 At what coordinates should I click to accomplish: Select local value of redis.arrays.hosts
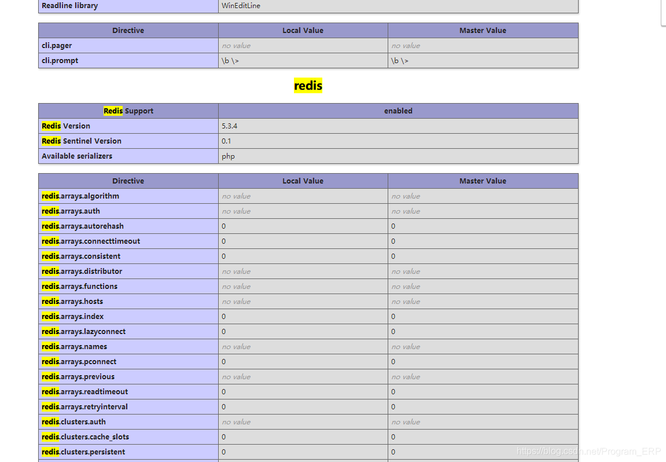coord(236,301)
